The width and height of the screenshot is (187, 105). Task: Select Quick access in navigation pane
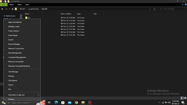[x=11, y=16]
